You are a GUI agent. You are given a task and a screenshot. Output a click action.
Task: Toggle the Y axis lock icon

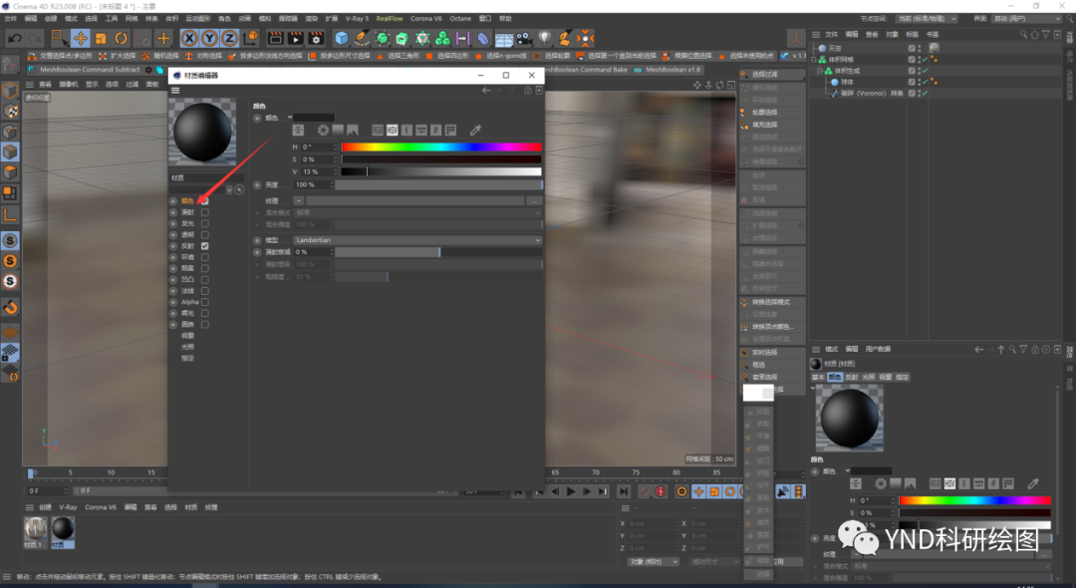click(210, 39)
